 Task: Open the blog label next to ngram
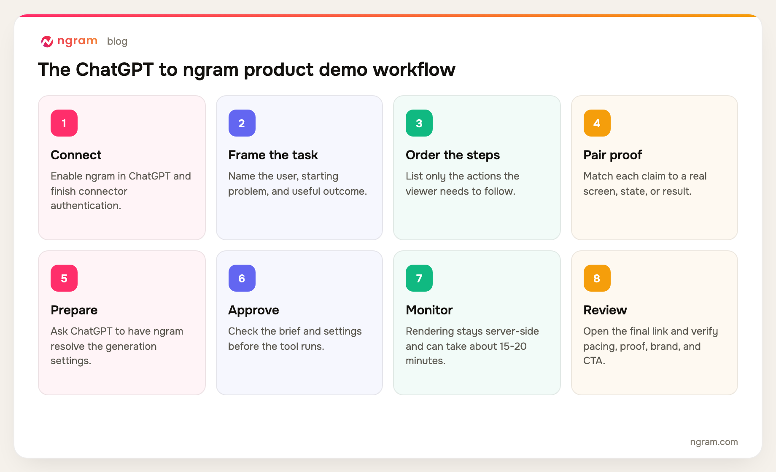point(117,41)
